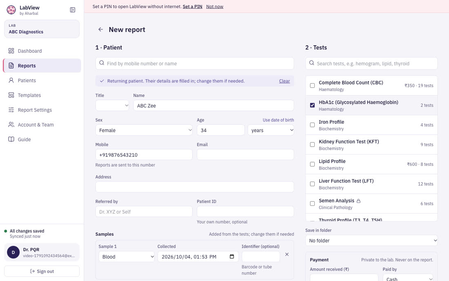Click the empty Email input field

pyautogui.click(x=245, y=155)
